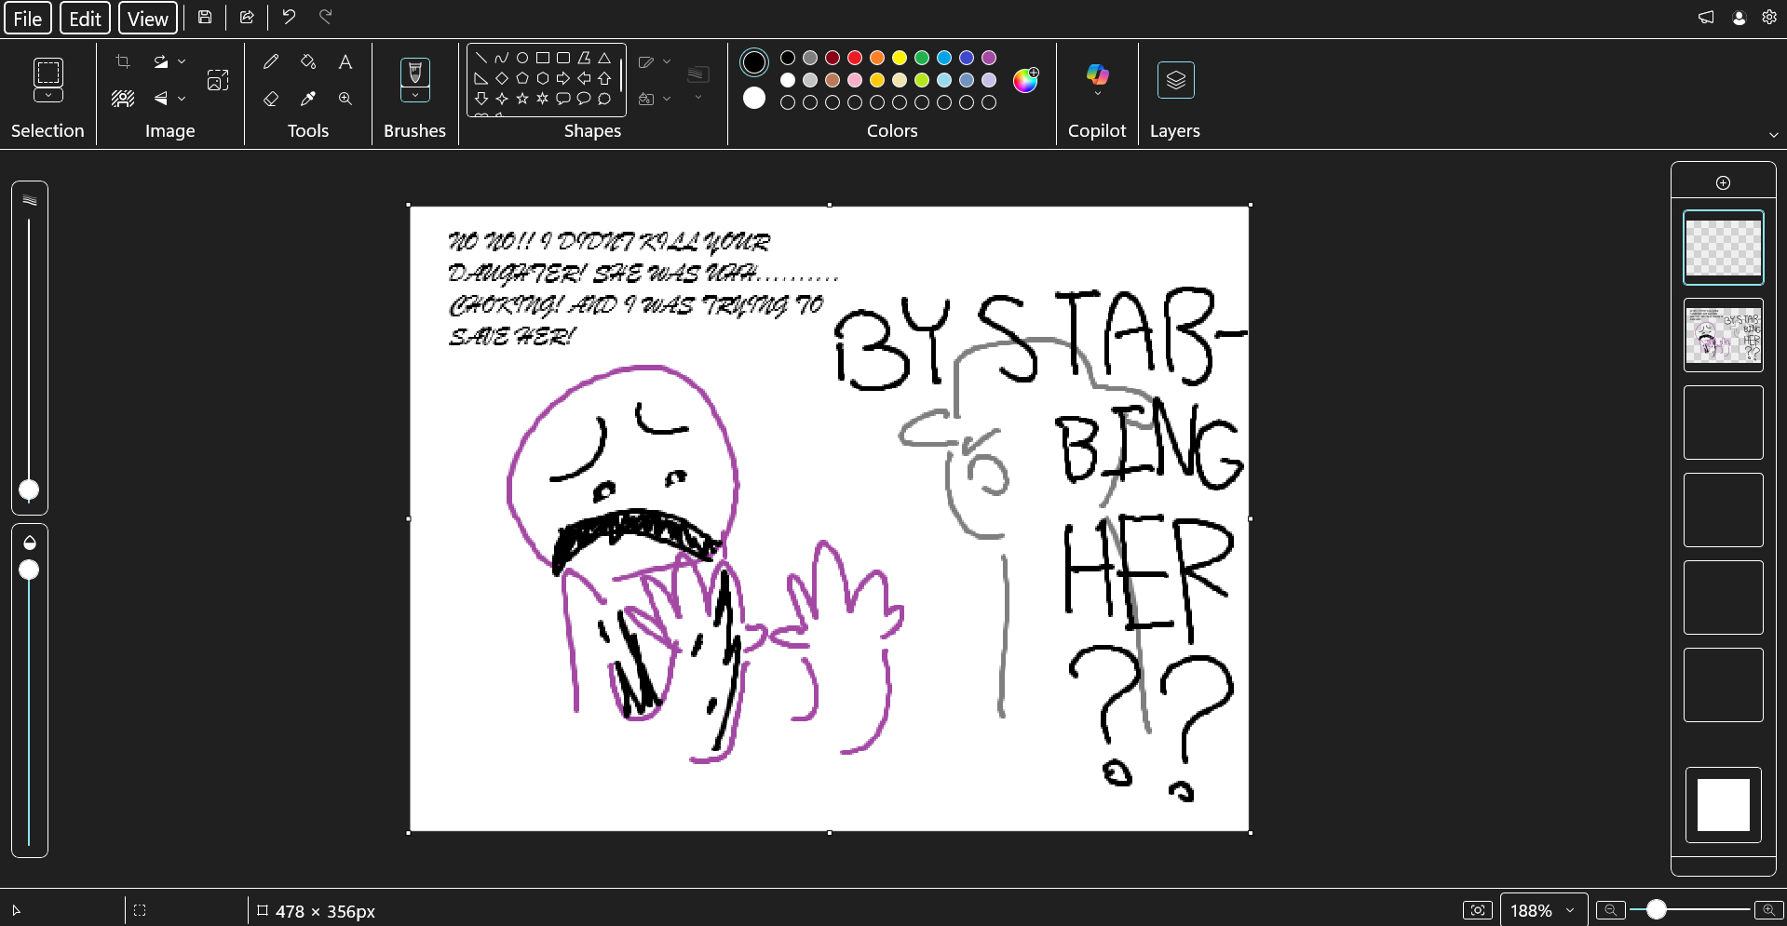This screenshot has width=1787, height=926.
Task: Pick the purple color swatch
Action: 989,58
